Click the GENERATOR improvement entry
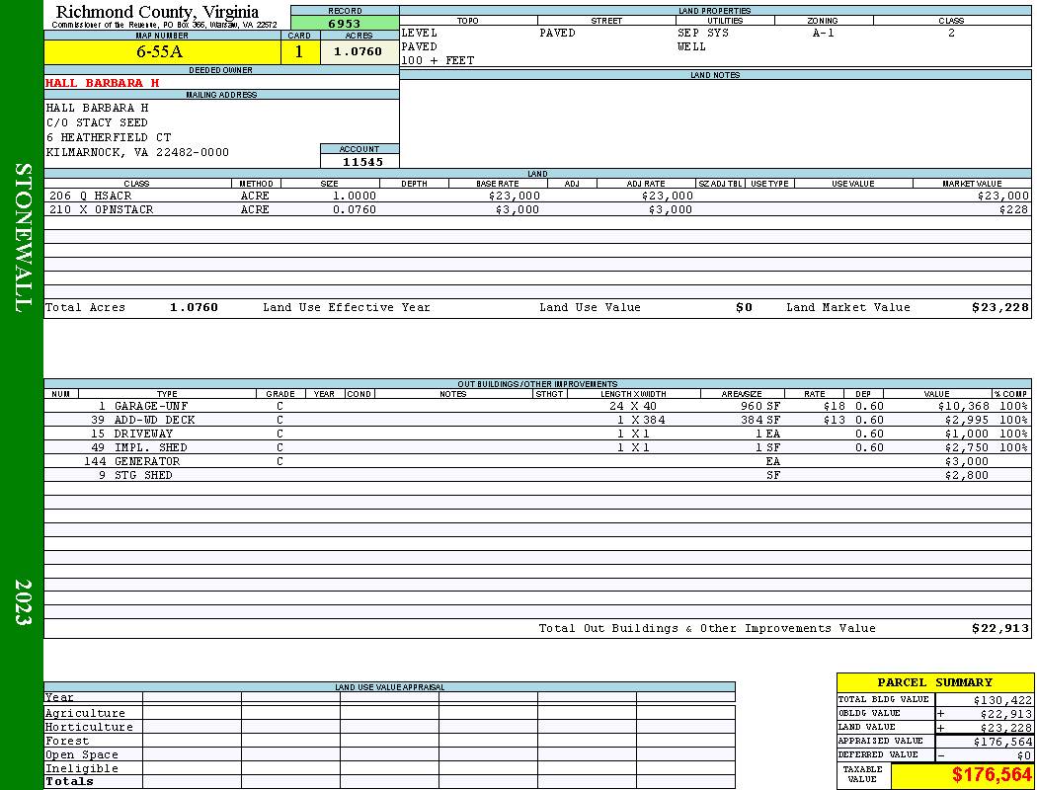The image size is (1037, 790). 147,461
